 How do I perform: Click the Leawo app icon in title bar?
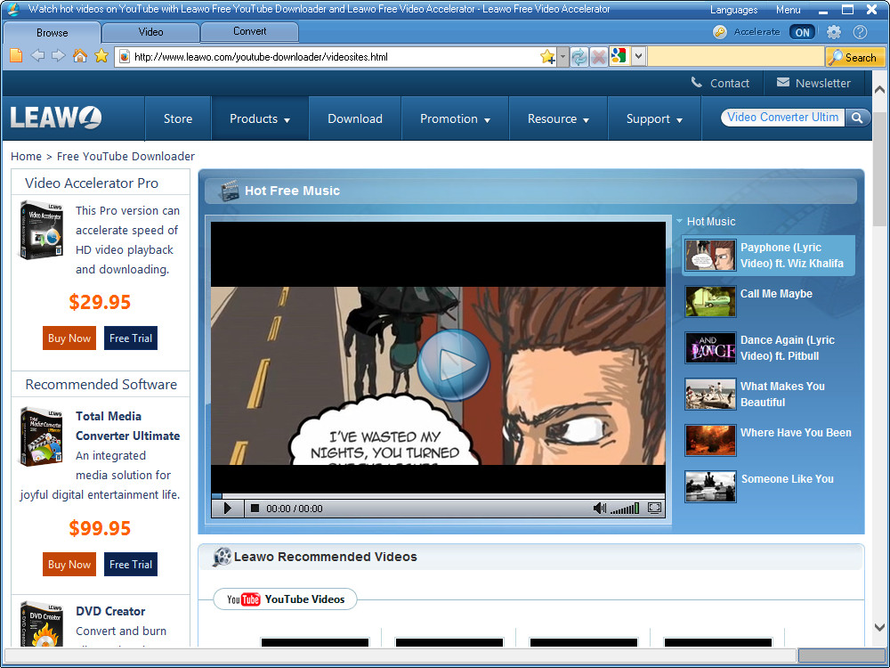click(x=13, y=9)
